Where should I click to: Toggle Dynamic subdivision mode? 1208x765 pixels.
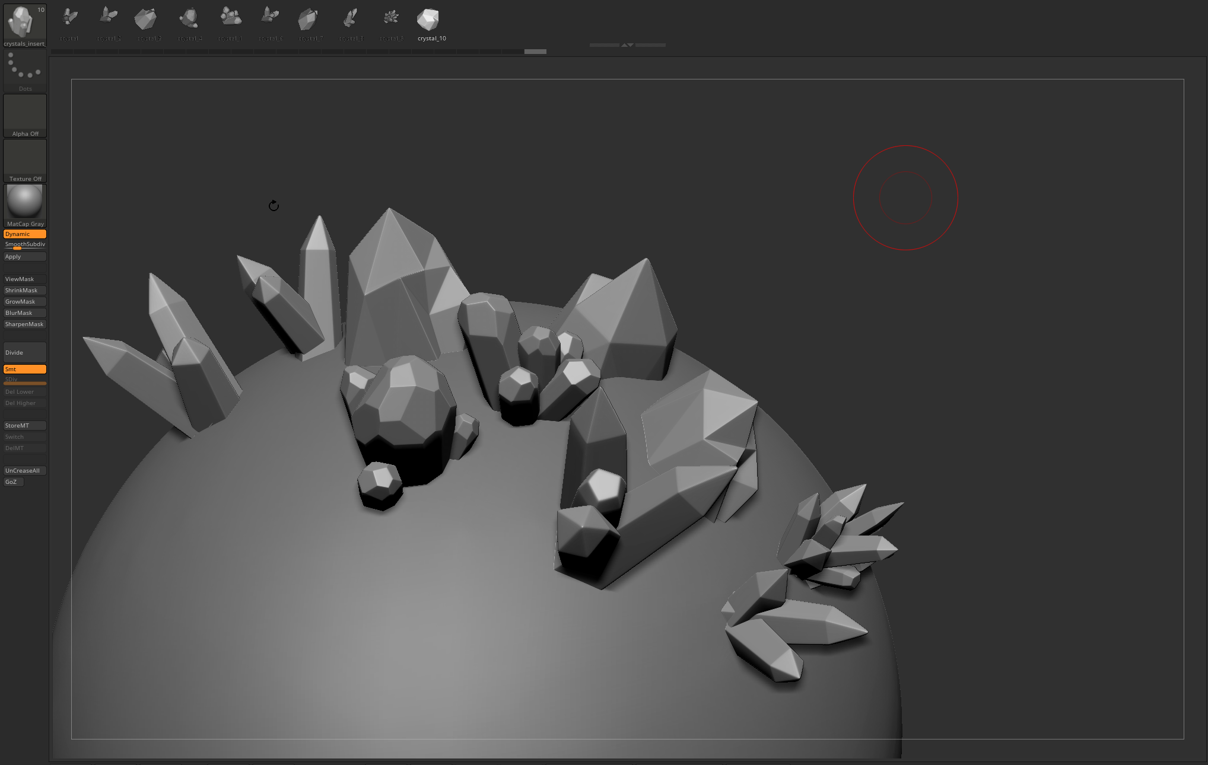[25, 234]
